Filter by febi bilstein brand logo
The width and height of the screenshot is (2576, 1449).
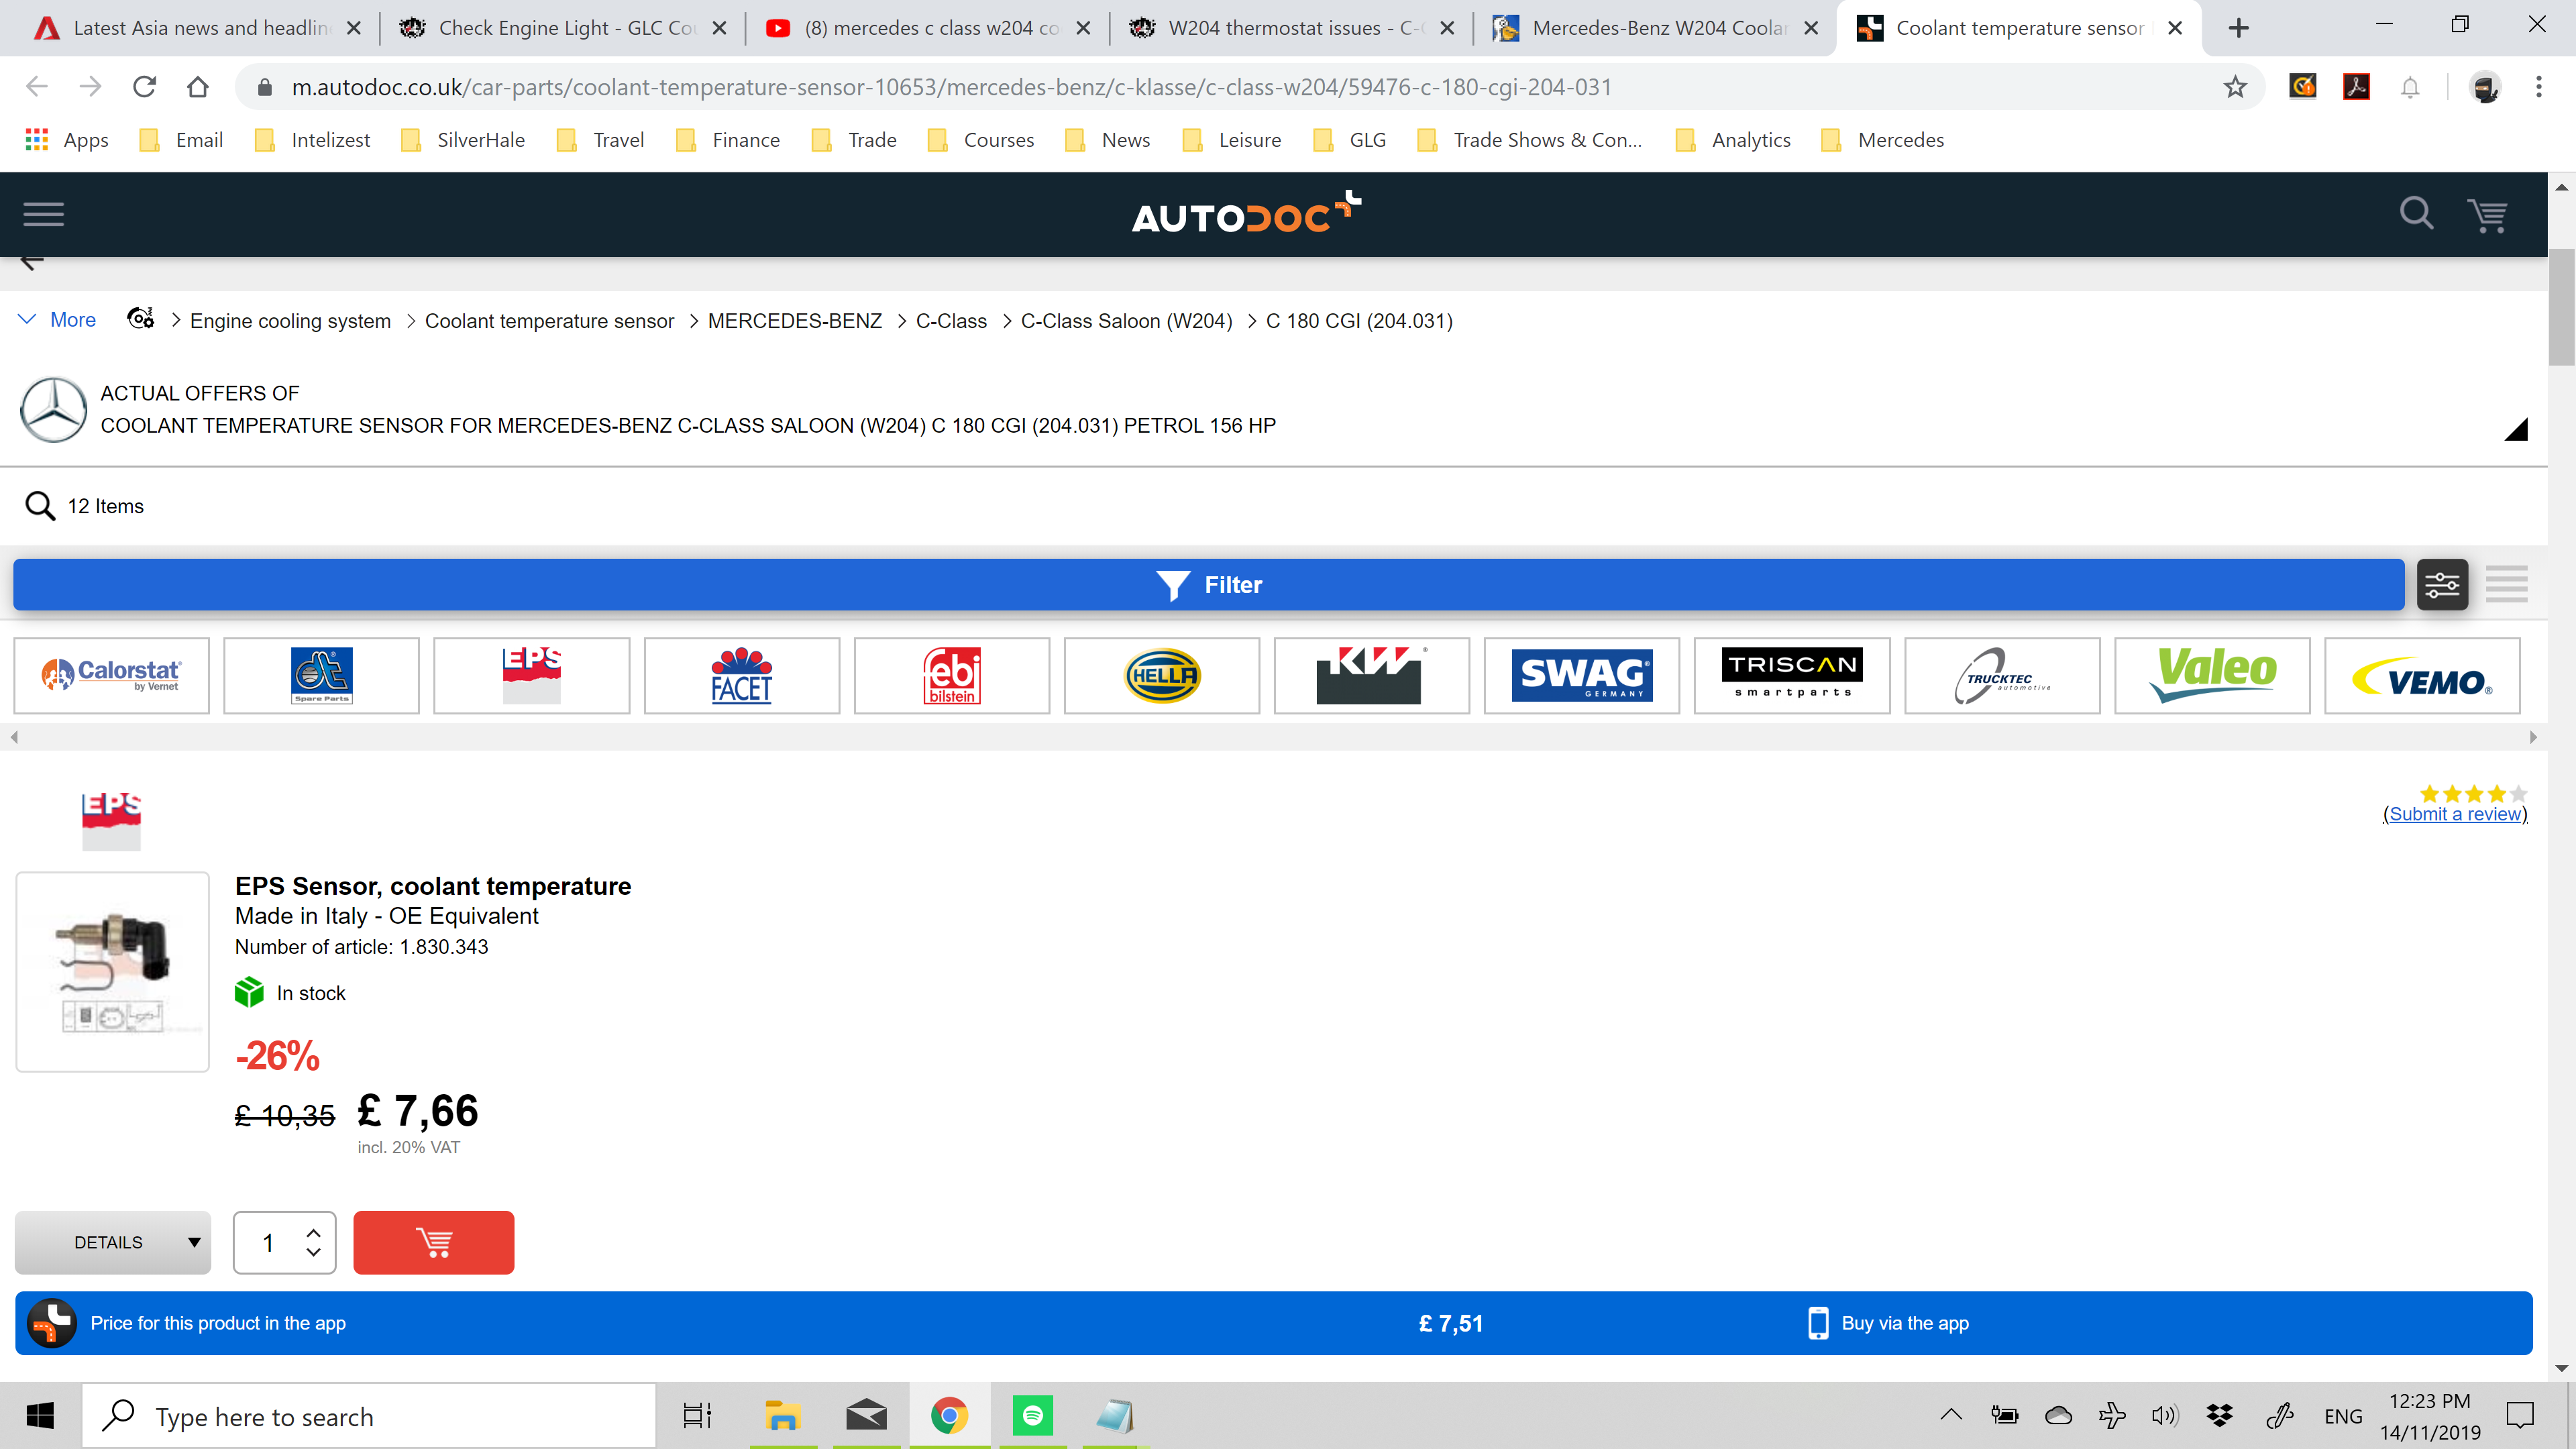[x=951, y=676]
